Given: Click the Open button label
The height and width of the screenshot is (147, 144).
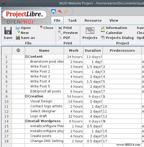Looking at the screenshot, I should click(x=26, y=28).
